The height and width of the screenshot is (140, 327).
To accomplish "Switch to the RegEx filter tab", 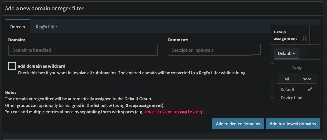I will click(x=46, y=27).
